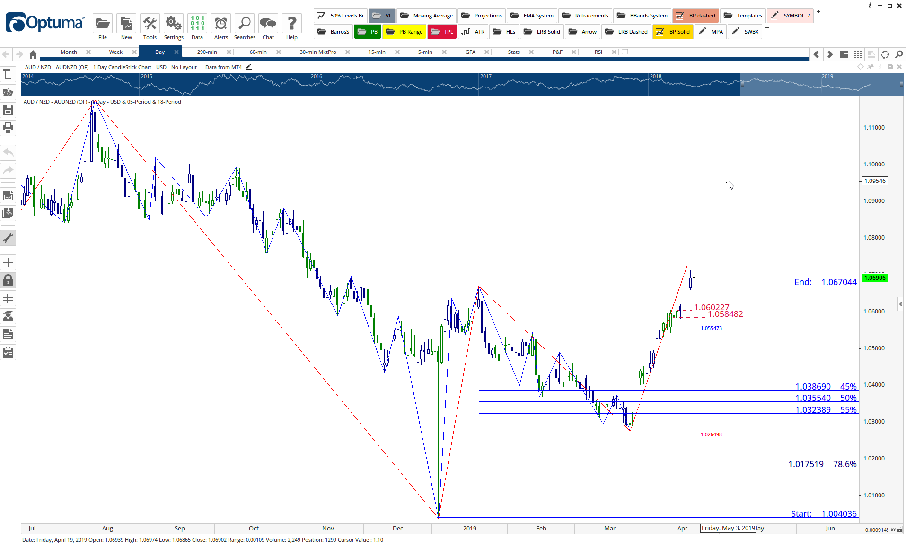906x547 pixels.
Task: Click the magnifier search icon at tab bar right
Action: pyautogui.click(x=899, y=54)
